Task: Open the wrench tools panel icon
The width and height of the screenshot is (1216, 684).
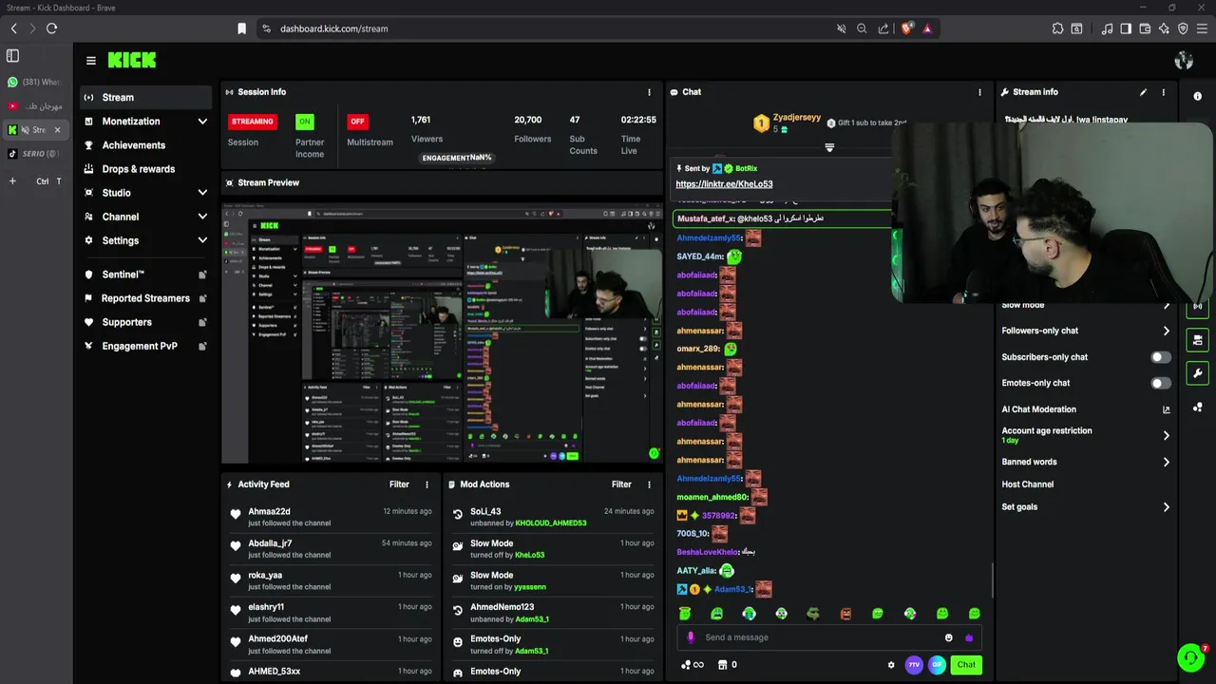Action: (1197, 373)
